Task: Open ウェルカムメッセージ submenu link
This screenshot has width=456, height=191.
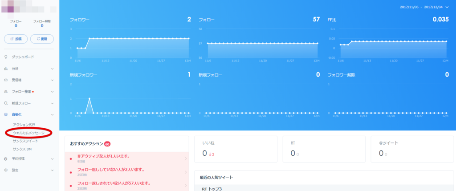Action: (28, 133)
